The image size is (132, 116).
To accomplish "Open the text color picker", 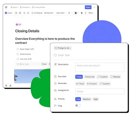I will [76, 13].
